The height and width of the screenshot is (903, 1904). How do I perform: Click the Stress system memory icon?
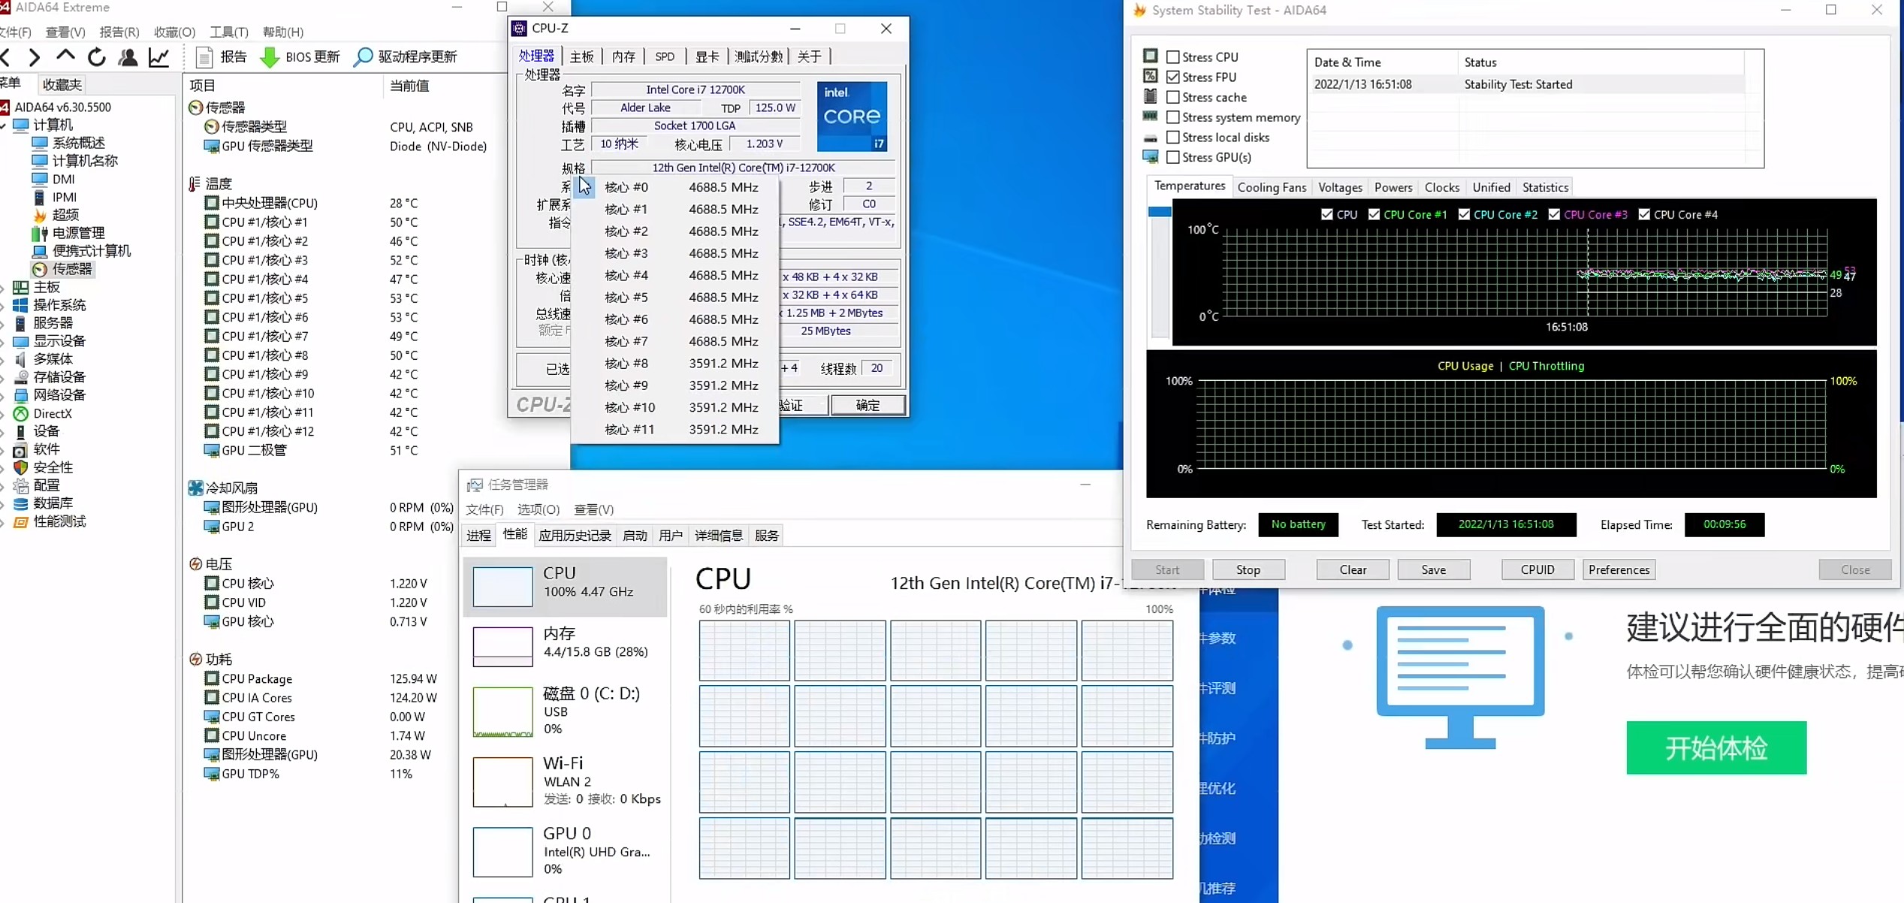coord(1150,116)
